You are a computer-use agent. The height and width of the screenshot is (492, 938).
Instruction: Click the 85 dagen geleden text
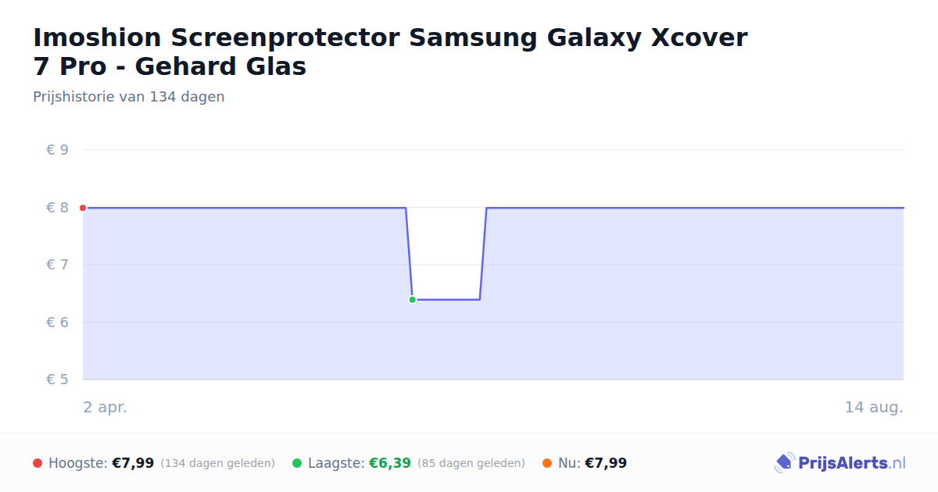click(x=471, y=463)
